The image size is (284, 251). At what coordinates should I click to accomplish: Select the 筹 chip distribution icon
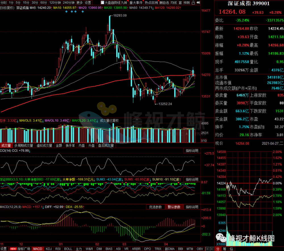tap(225, 249)
